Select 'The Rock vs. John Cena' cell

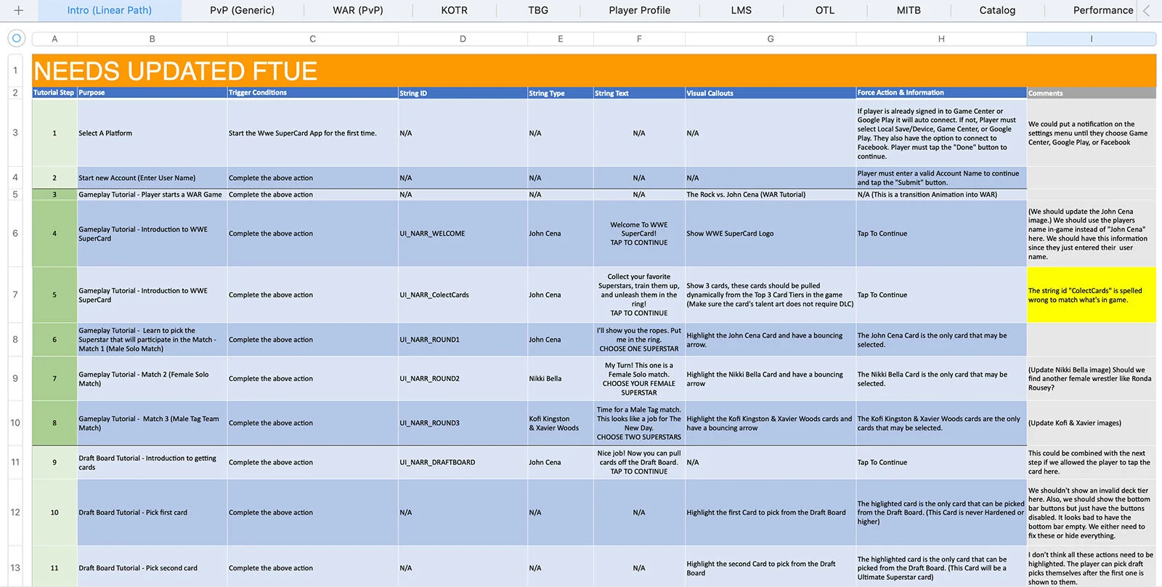tap(770, 194)
